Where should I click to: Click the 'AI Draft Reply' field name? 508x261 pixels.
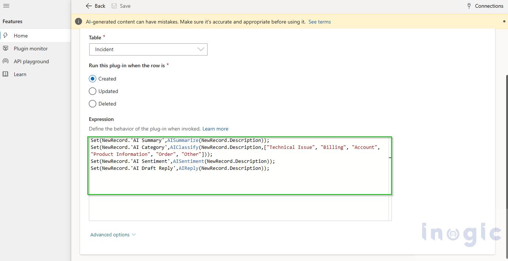[x=153, y=168]
